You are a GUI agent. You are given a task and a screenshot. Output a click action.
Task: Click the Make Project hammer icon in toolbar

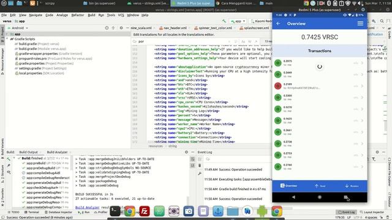[x=224, y=21]
